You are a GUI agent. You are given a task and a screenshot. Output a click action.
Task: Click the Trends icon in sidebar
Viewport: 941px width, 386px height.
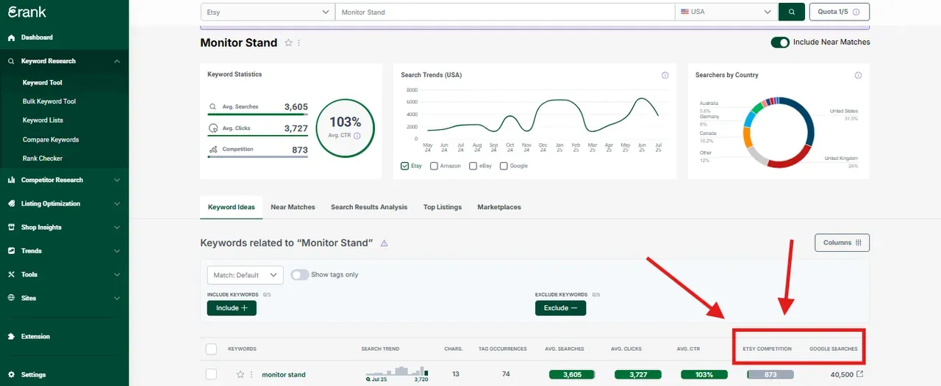tap(11, 251)
